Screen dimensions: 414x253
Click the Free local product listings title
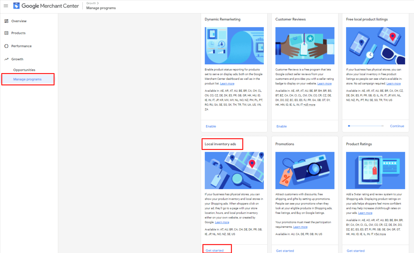point(367,19)
